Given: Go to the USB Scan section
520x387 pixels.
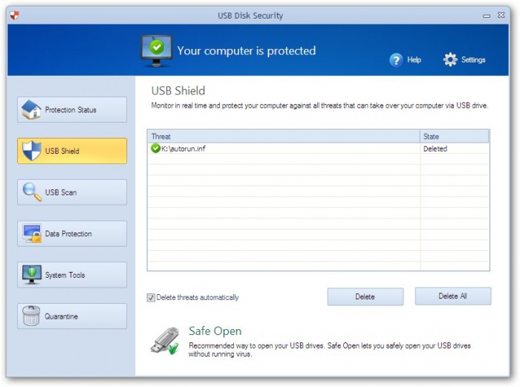Looking at the screenshot, I should click(x=72, y=192).
